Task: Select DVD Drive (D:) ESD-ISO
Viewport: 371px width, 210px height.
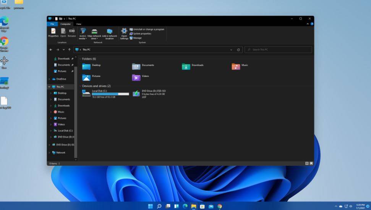Action: tap(149, 94)
